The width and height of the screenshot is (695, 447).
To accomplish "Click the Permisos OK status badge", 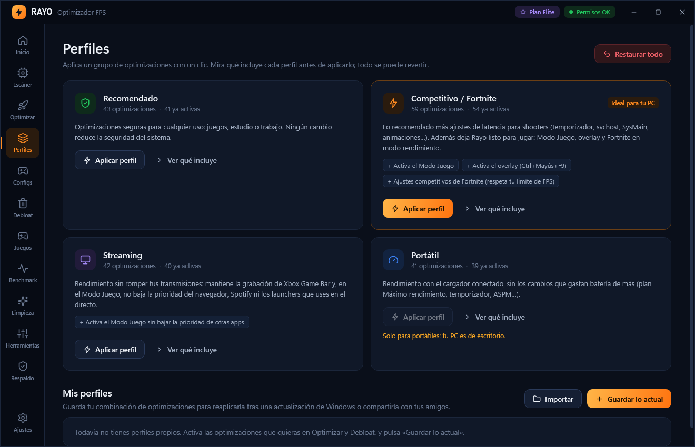I will pyautogui.click(x=590, y=12).
